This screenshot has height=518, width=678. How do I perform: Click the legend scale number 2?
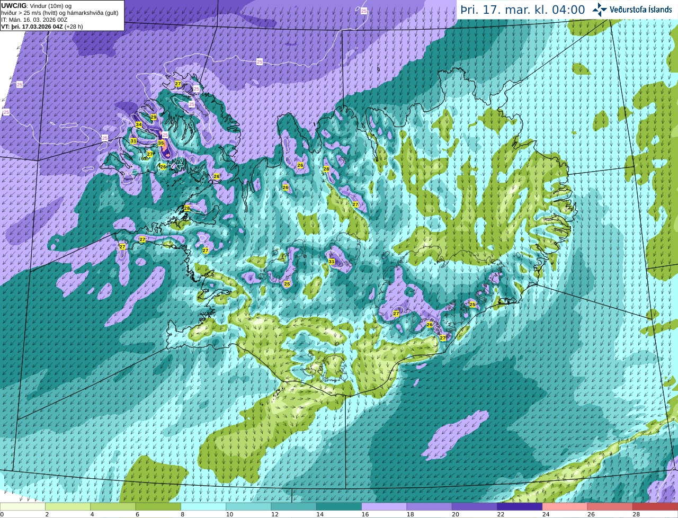pos(47,514)
